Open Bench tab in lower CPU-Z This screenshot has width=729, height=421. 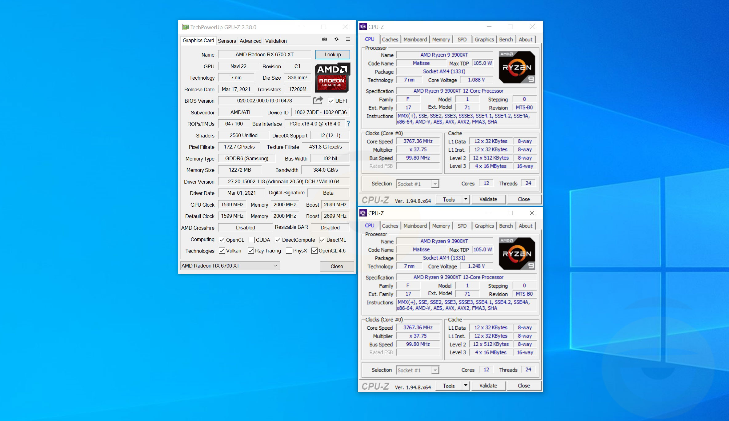[x=506, y=226]
